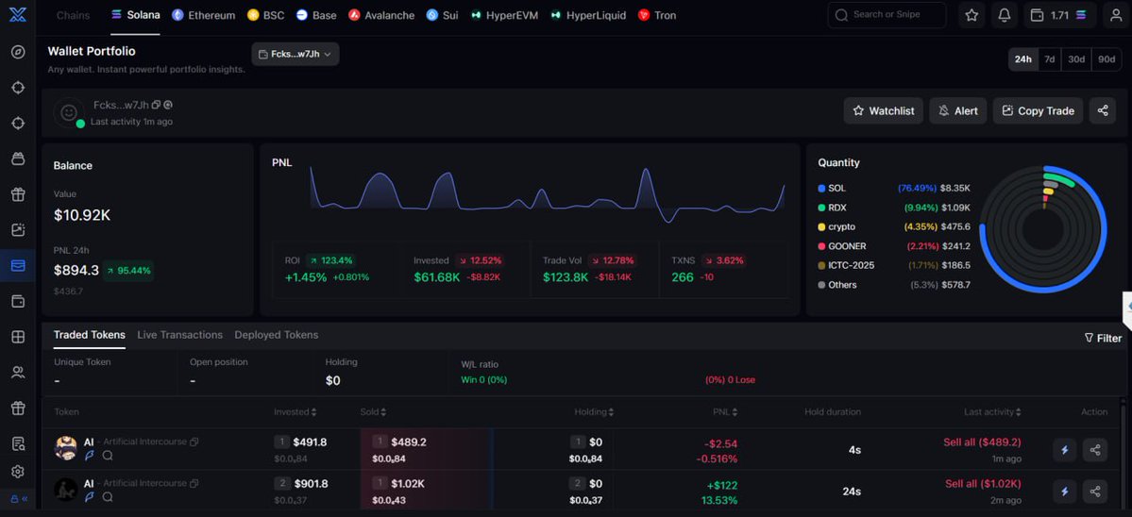Select Solana chain
Image resolution: width=1132 pixels, height=517 pixels.
(x=136, y=14)
